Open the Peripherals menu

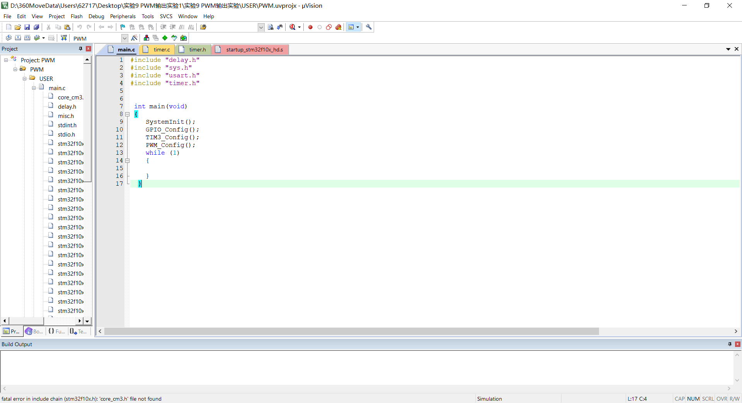[123, 16]
